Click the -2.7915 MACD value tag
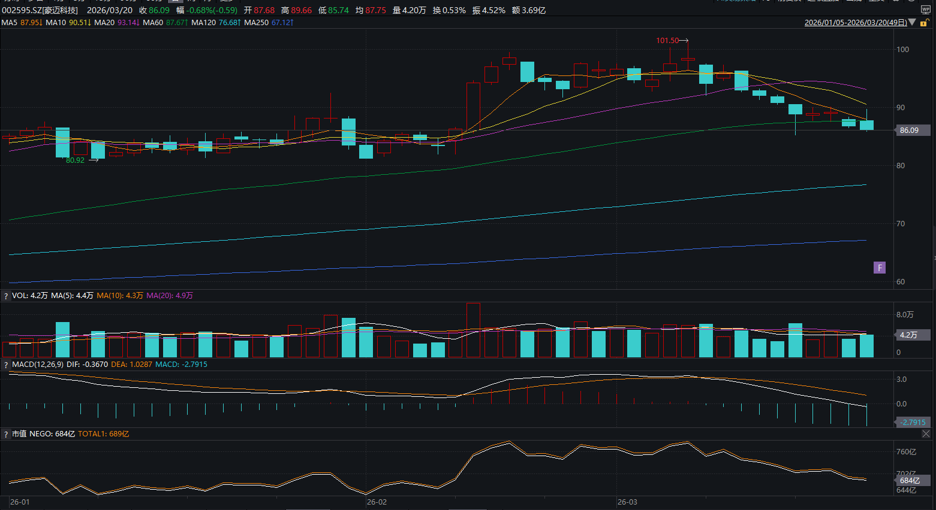Viewport: 936px width, 510px height. tap(913, 422)
